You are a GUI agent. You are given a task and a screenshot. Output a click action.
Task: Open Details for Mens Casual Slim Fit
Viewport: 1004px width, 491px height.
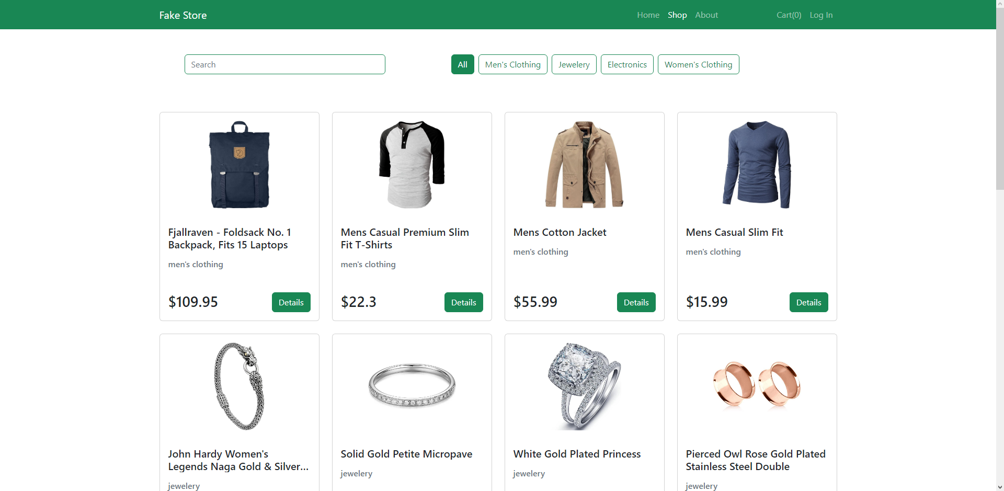pyautogui.click(x=808, y=302)
